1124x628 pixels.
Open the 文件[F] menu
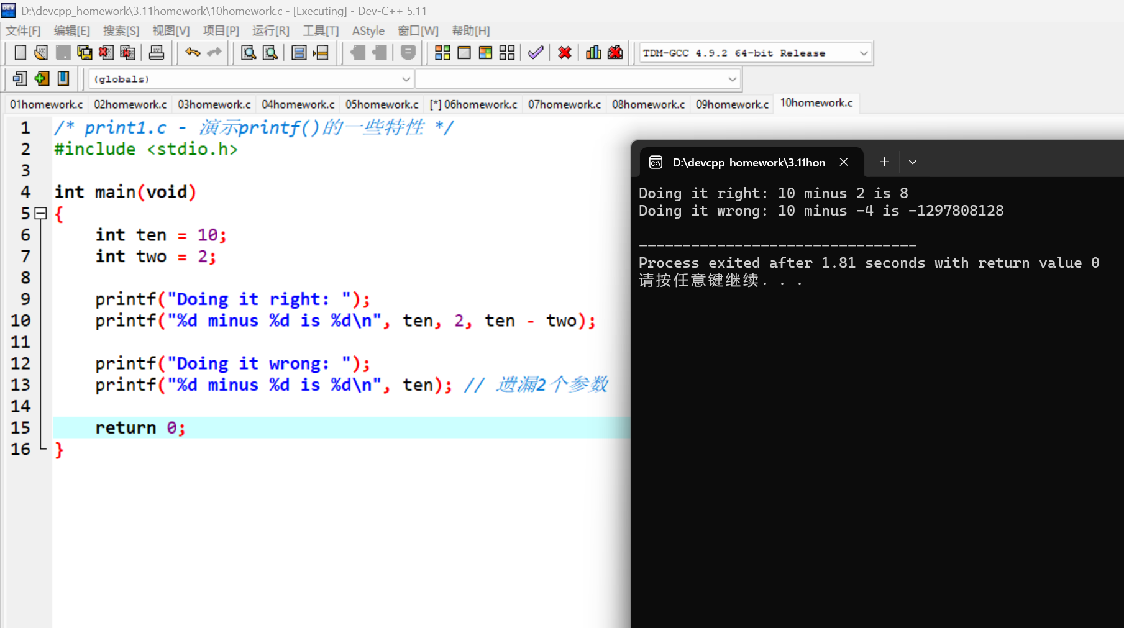(x=23, y=30)
